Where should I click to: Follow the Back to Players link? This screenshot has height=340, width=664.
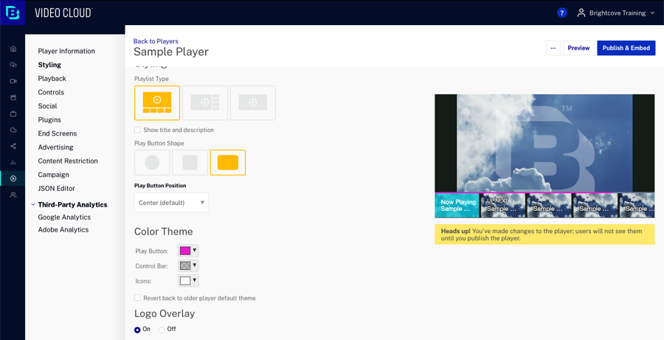pos(156,41)
